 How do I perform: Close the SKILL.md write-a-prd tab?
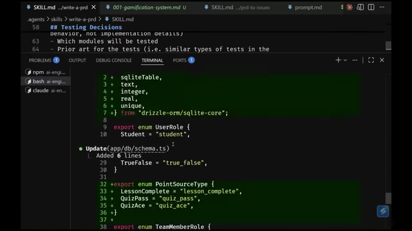(93, 7)
